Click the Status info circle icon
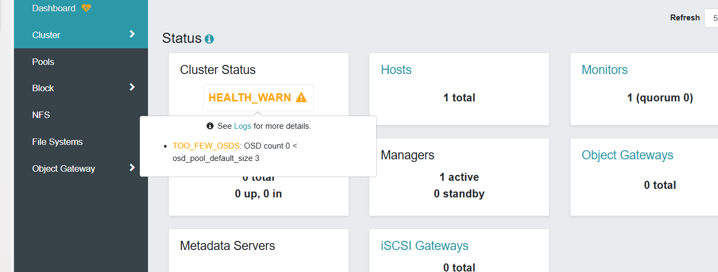This screenshot has width=718, height=272. pos(209,39)
